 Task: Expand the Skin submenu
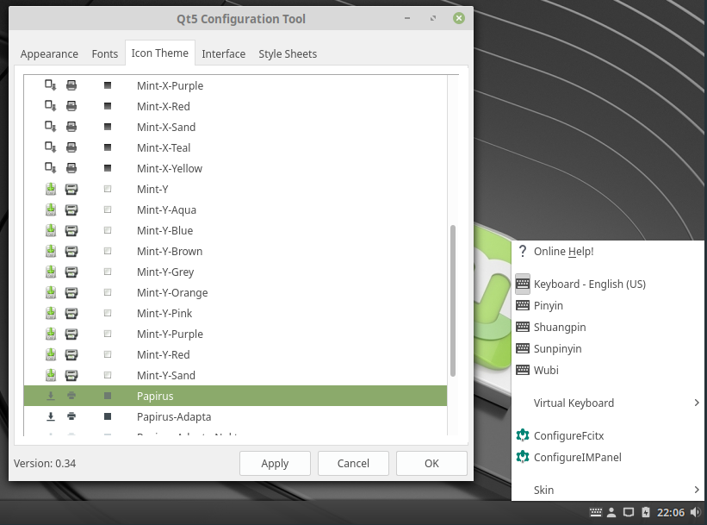pos(543,490)
